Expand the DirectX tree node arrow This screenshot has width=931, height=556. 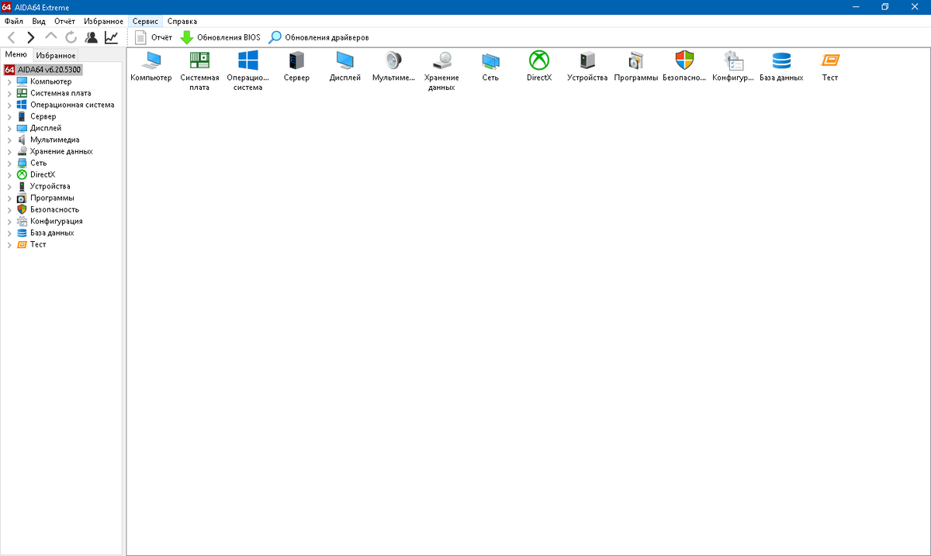click(9, 174)
